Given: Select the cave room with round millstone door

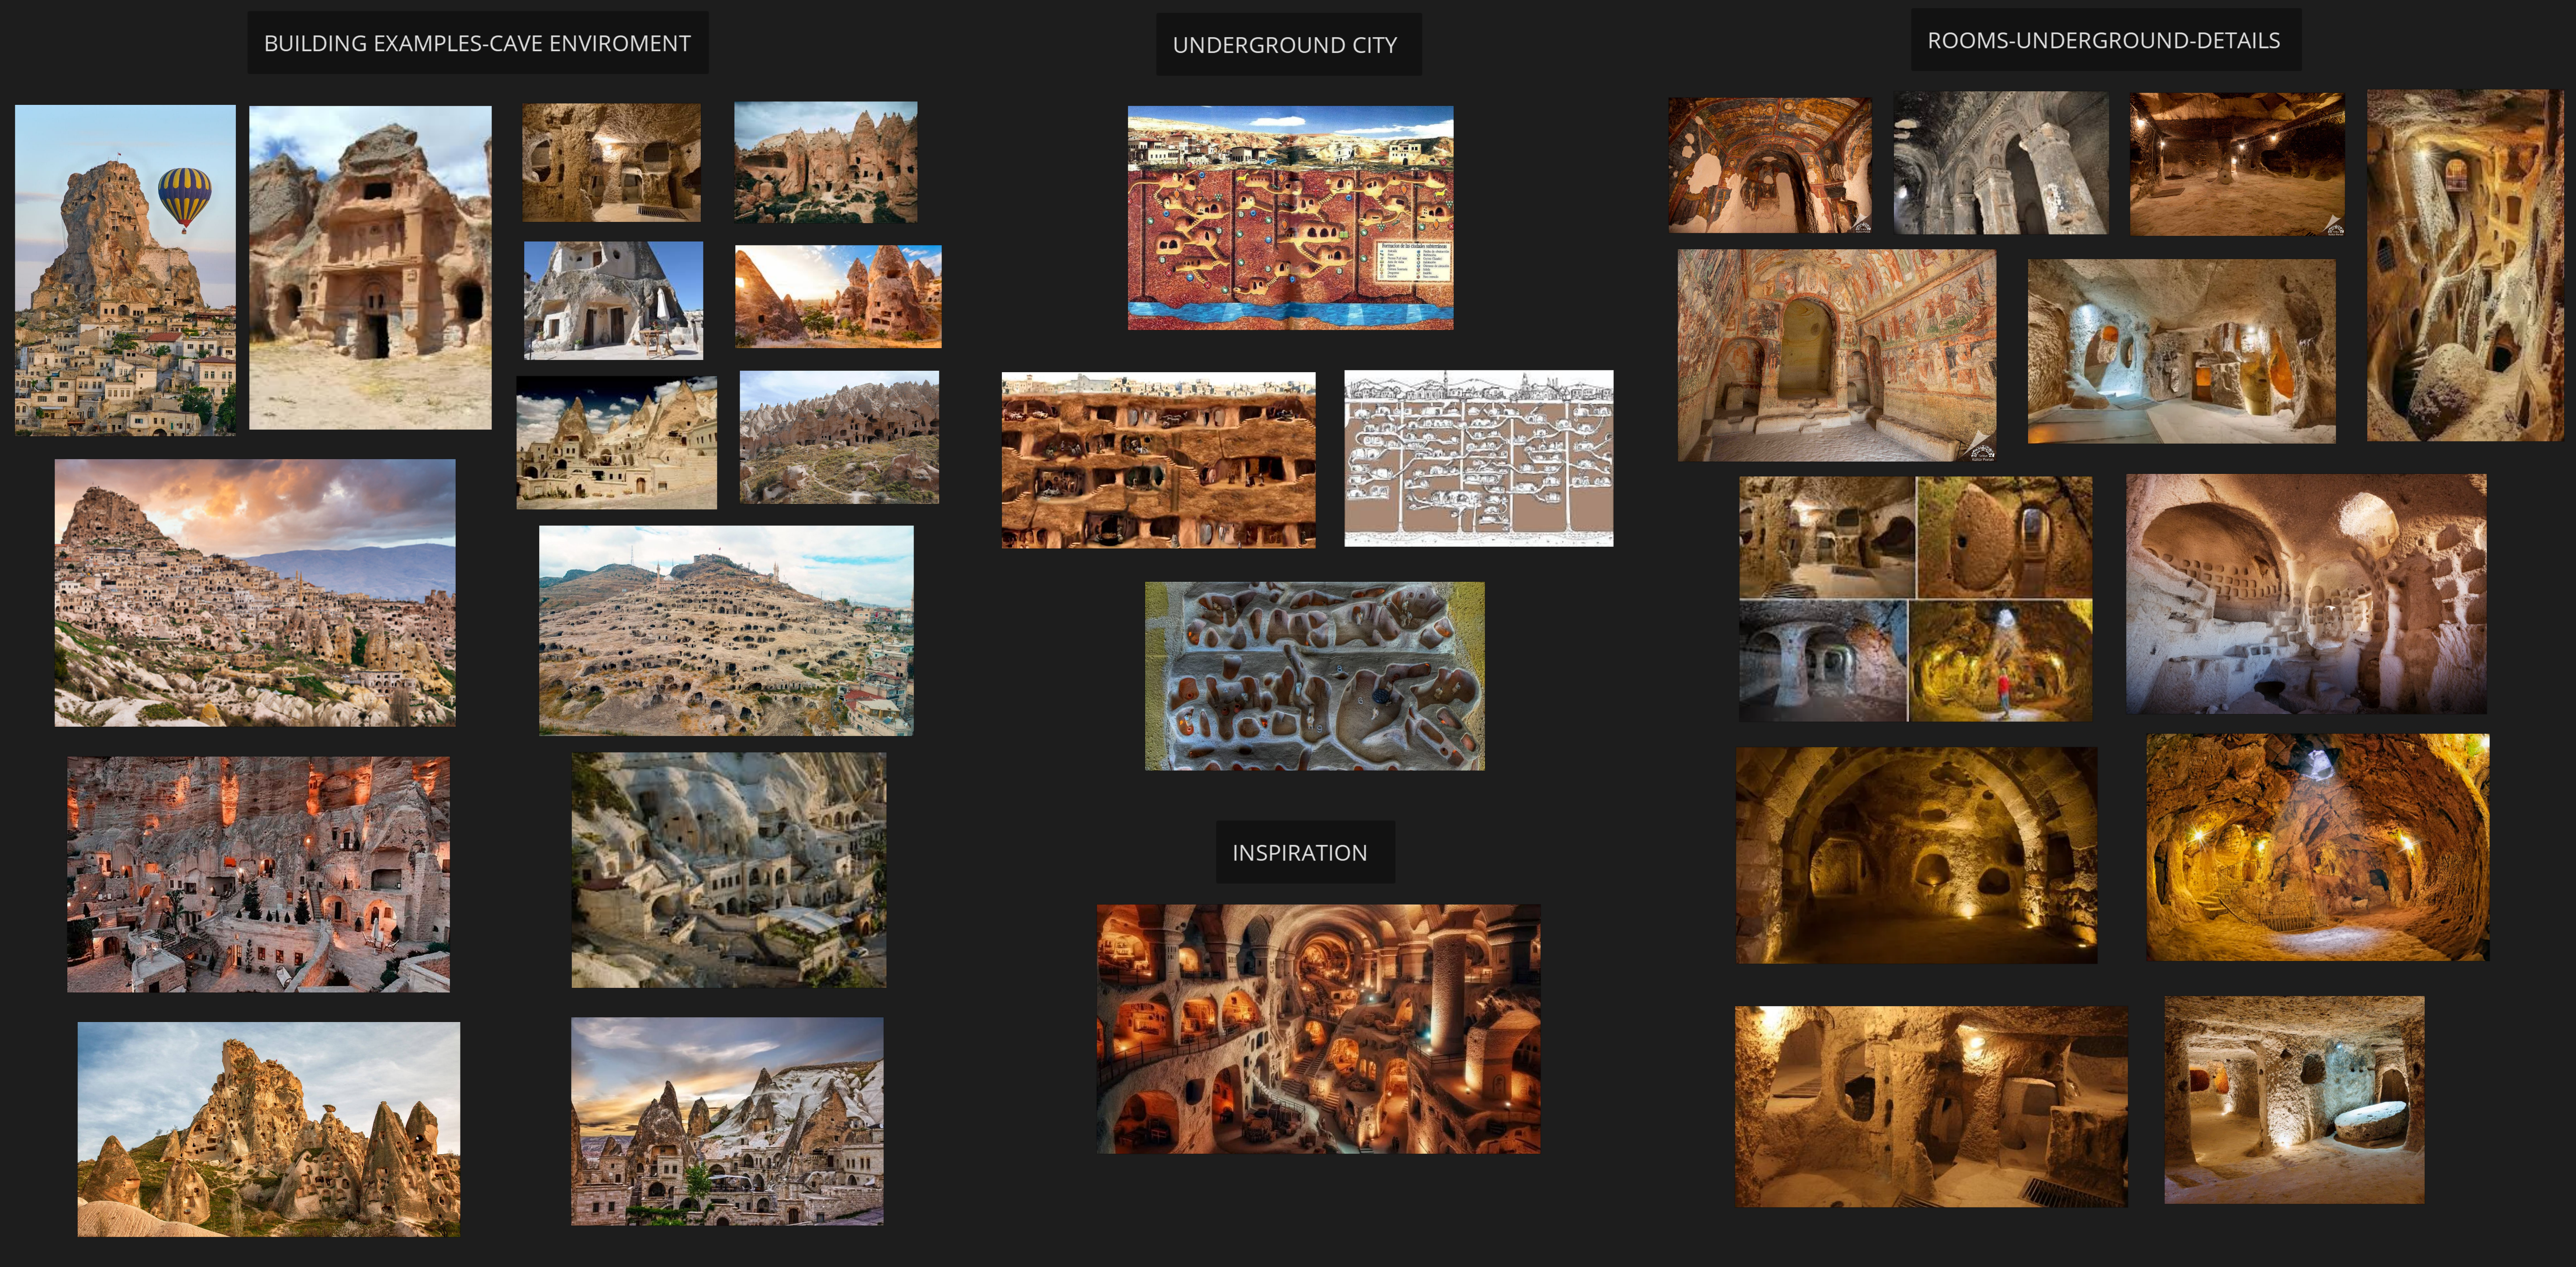Looking at the screenshot, I should [x=2294, y=1100].
